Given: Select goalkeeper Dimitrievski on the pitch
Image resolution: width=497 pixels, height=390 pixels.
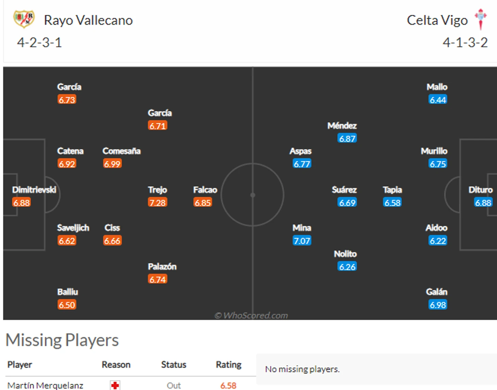Looking at the screenshot, I should tap(34, 190).
